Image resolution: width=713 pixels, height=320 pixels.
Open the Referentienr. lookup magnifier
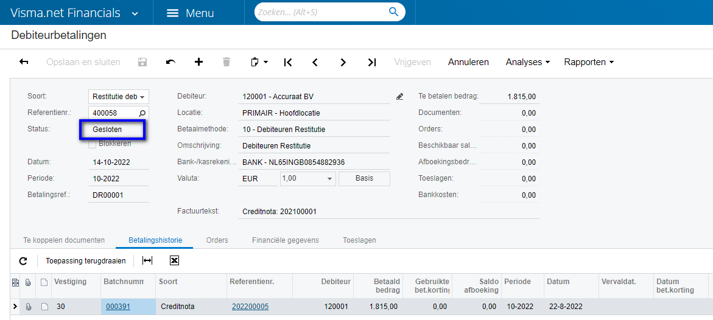pos(142,113)
